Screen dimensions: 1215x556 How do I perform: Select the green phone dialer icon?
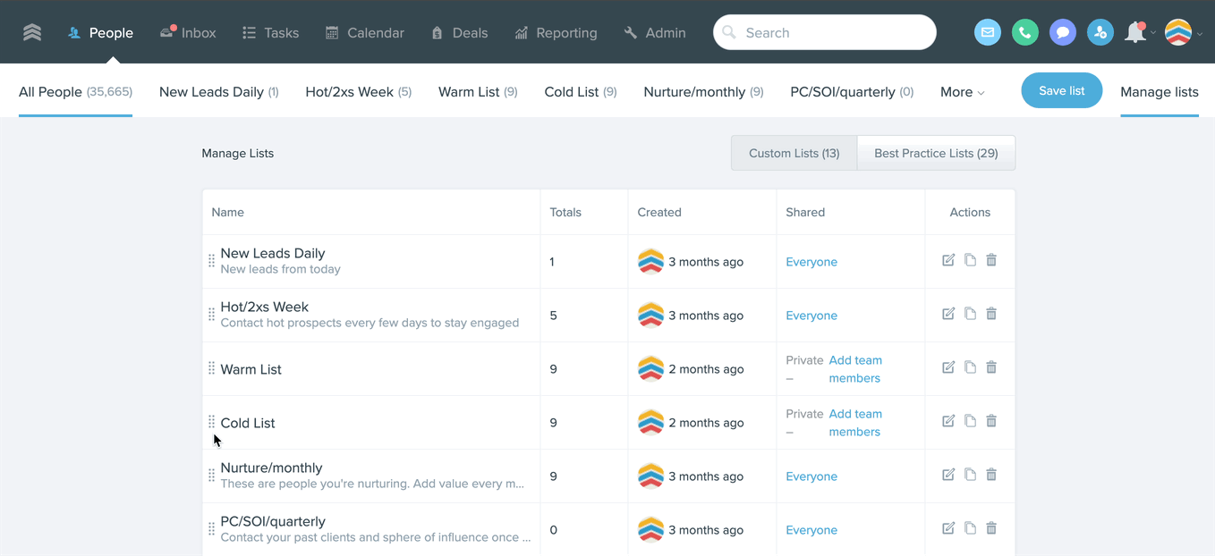coord(1024,31)
